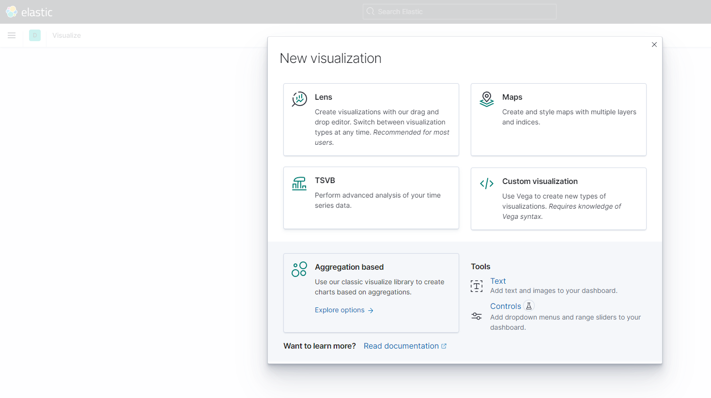
Task: Click the arrow next to Explore options
Action: point(371,310)
